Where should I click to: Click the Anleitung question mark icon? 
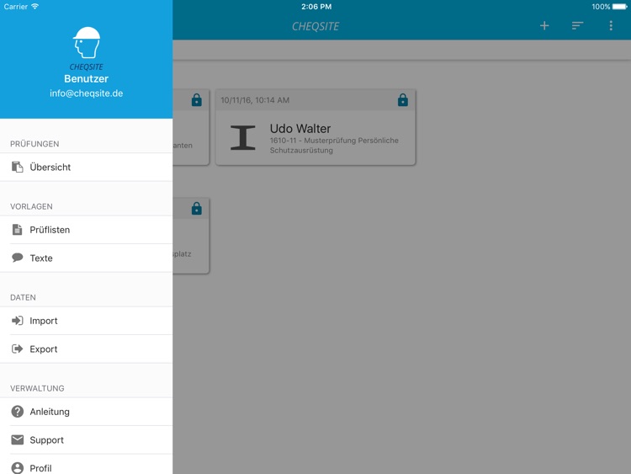pyautogui.click(x=18, y=412)
